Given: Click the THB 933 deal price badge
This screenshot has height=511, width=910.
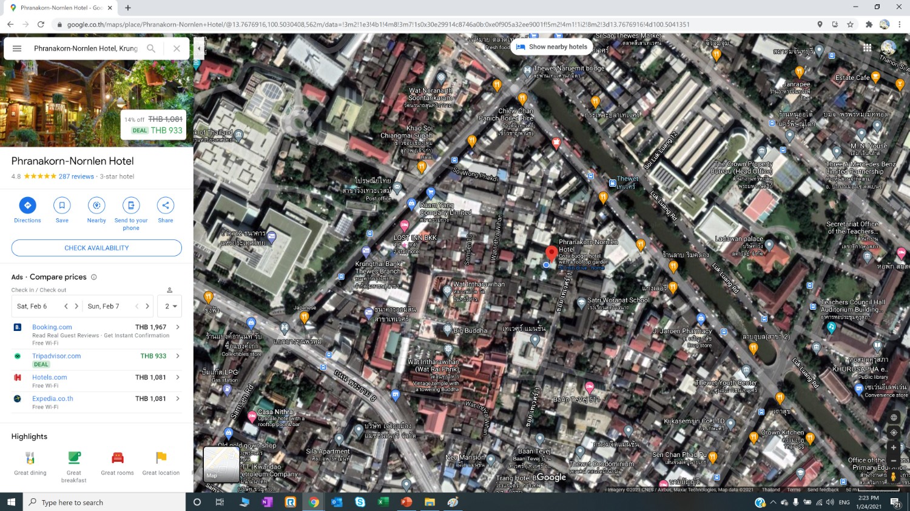Looking at the screenshot, I should click(x=153, y=125).
